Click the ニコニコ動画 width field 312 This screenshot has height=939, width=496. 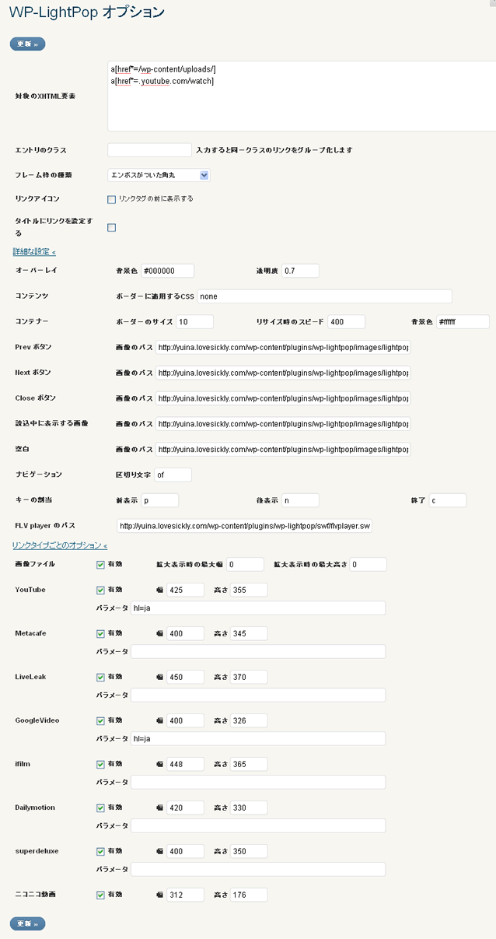pyautogui.click(x=185, y=895)
